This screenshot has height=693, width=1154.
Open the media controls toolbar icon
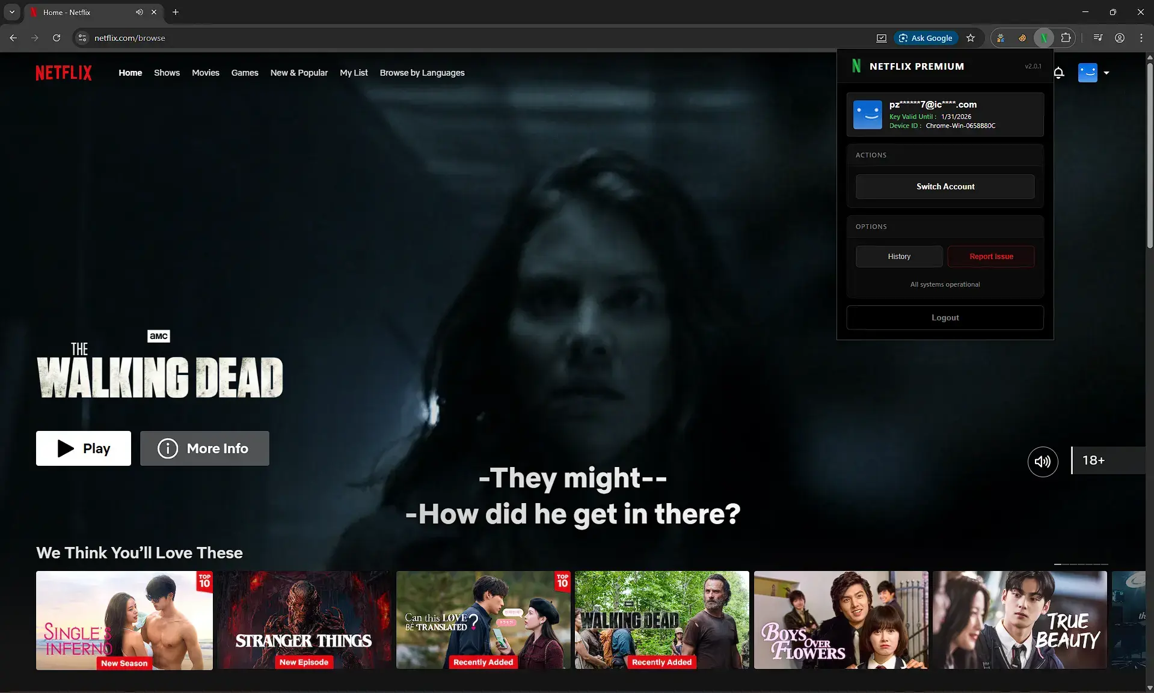pyautogui.click(x=1098, y=38)
